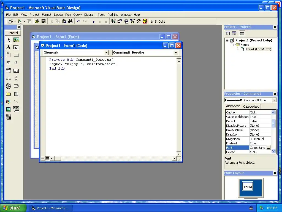Viewport: 282px width, 212px height.
Task: Open the Debug menu
Action: (58, 15)
